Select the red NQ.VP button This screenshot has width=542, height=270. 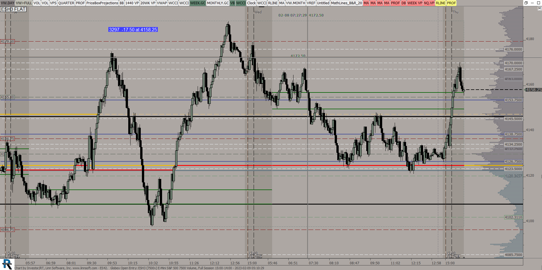click(429, 3)
